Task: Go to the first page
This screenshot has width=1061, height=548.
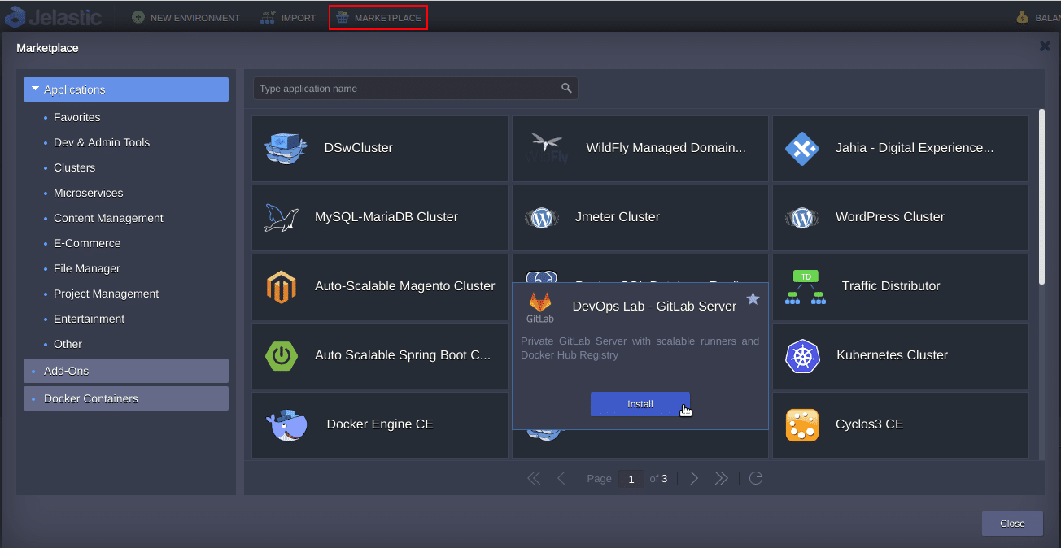Action: [534, 478]
